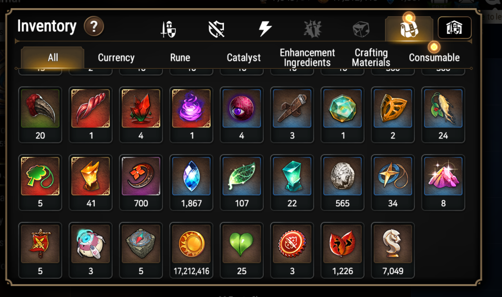The image size is (502, 297).
Task: Open the Inventory help question mark
Action: [x=94, y=27]
